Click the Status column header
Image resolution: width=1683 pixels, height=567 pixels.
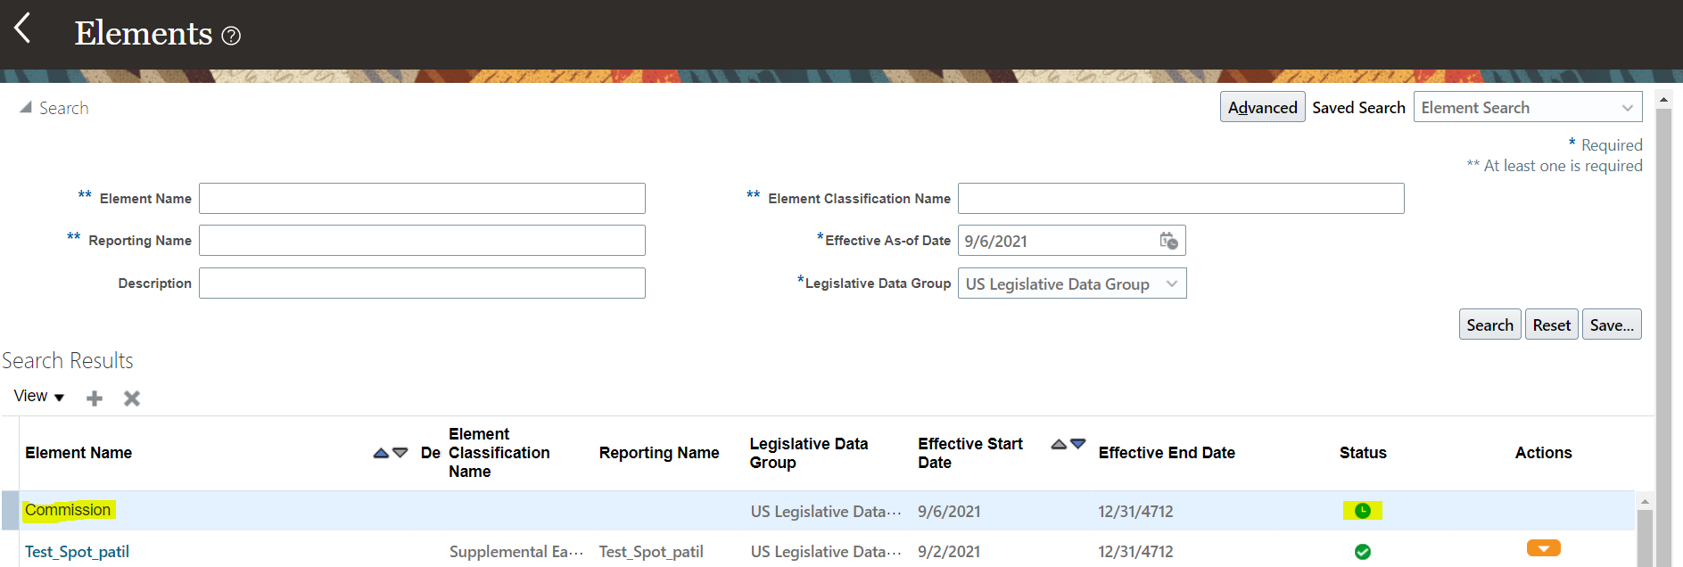[1363, 453]
